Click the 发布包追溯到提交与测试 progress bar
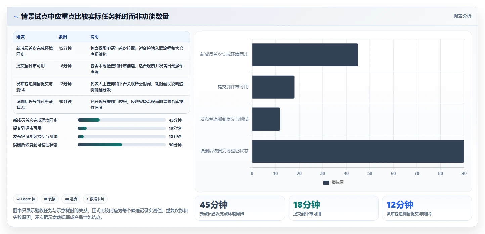The image size is (485, 234). (x=122, y=137)
